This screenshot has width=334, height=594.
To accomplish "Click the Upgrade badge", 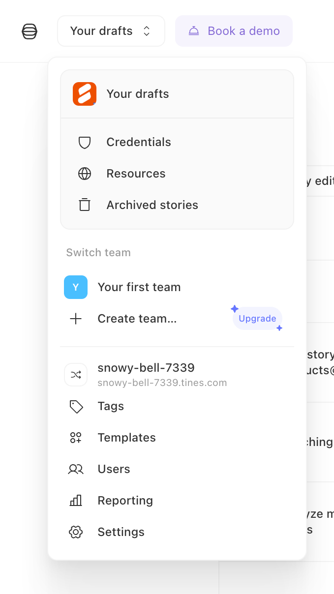I will click(x=257, y=318).
